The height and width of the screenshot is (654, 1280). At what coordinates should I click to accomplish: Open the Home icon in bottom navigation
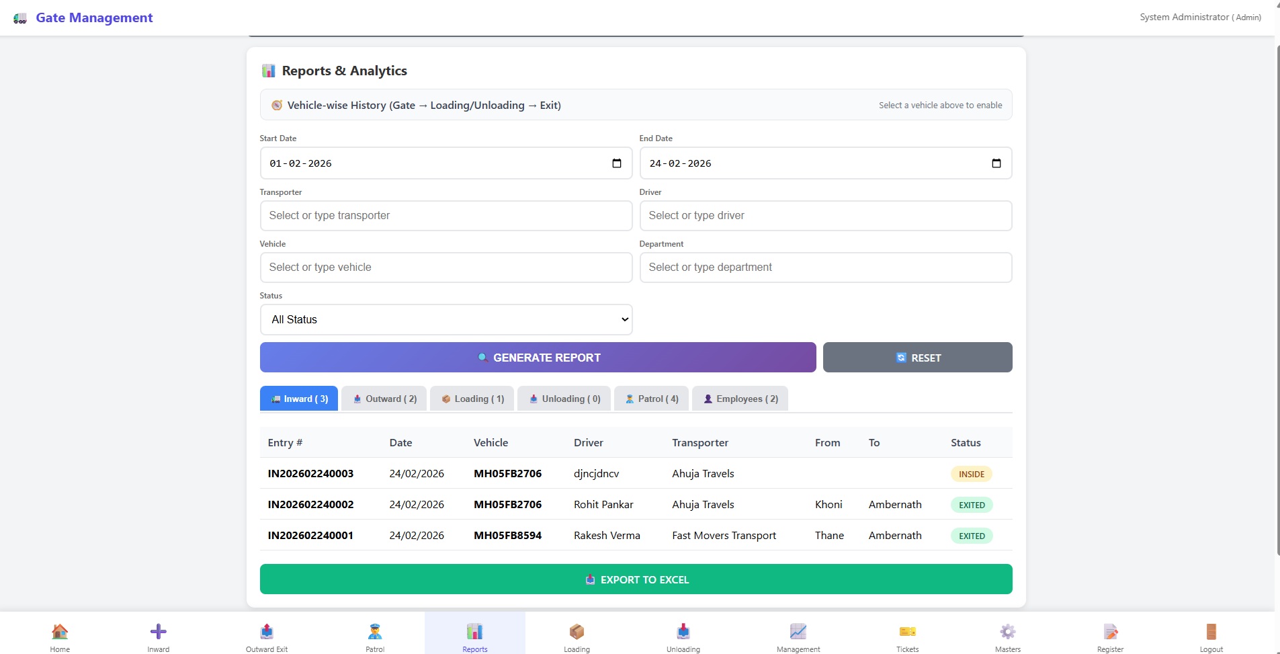(x=60, y=632)
